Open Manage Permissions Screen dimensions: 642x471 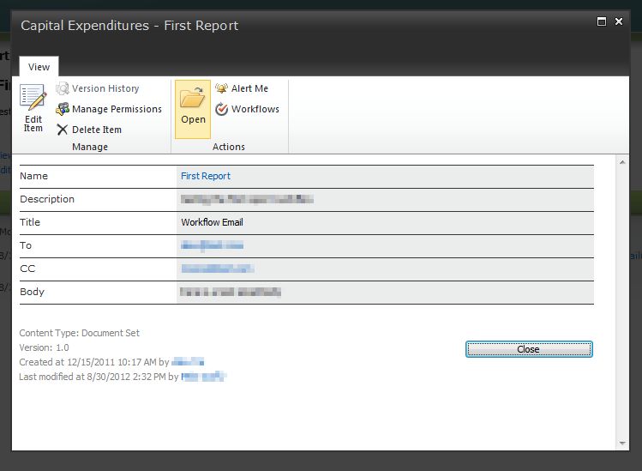click(109, 109)
